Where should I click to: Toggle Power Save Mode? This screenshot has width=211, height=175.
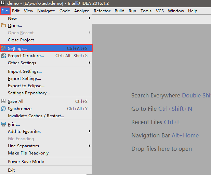(26, 162)
